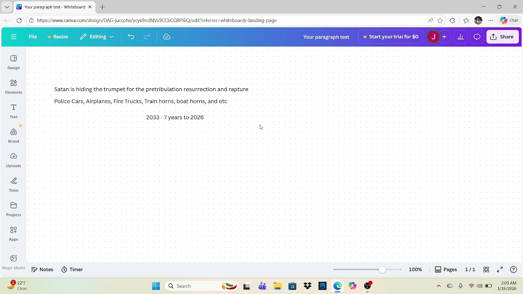Open a new browser tab
The image size is (523, 294).
[102, 7]
